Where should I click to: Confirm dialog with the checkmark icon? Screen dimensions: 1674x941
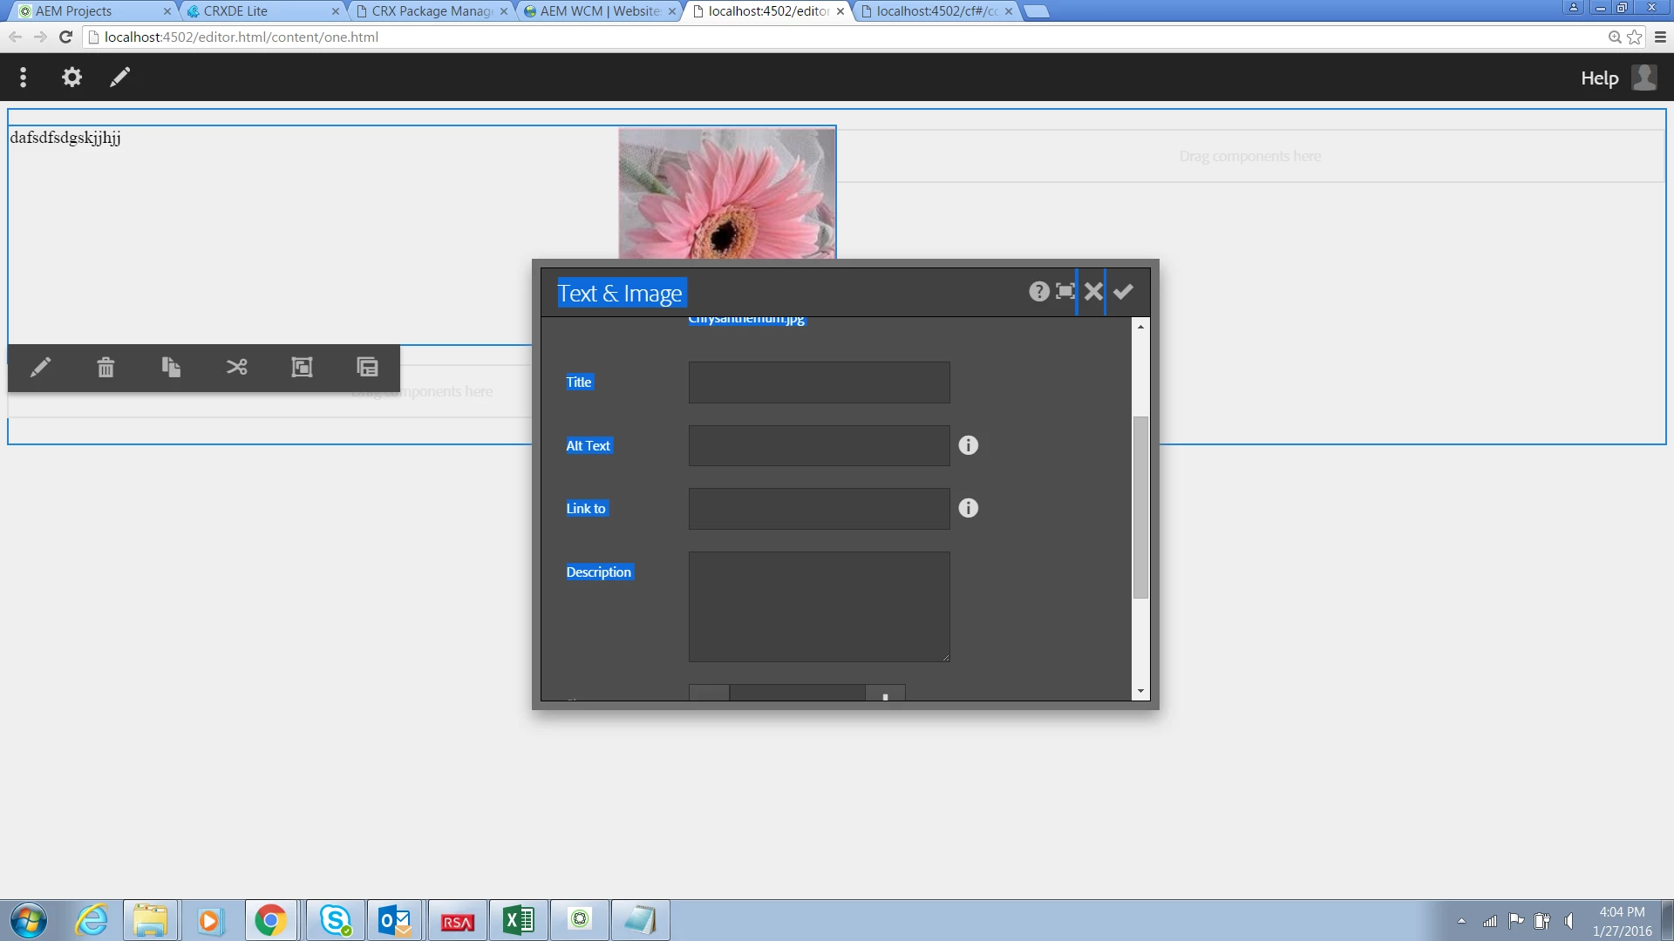click(1123, 291)
